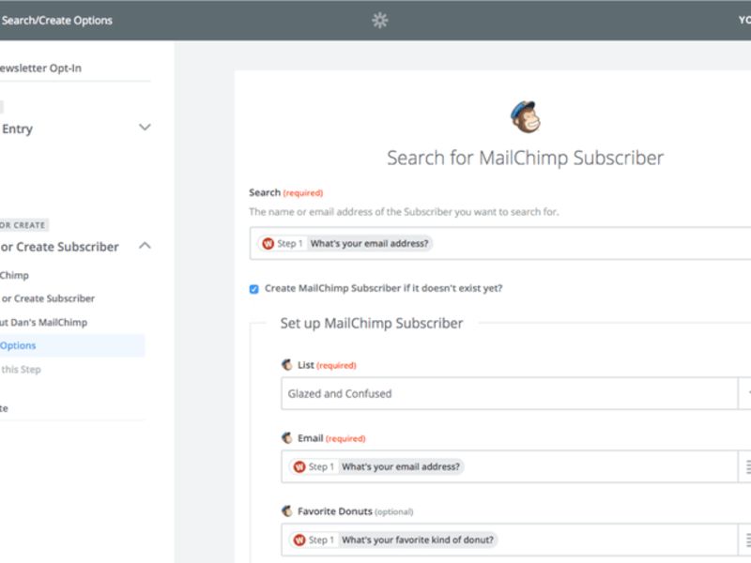This screenshot has height=563, width=751.
Task: Click red form icon in Favorite Donuts pill
Action: tap(299, 540)
